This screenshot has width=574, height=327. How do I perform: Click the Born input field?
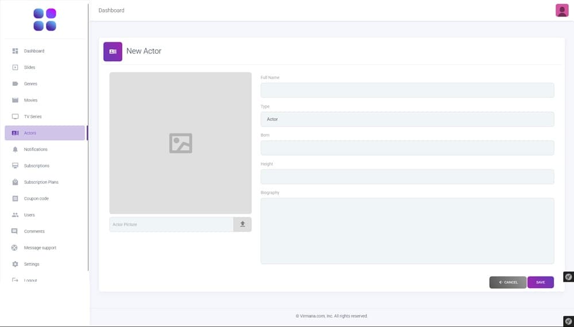coord(407,148)
